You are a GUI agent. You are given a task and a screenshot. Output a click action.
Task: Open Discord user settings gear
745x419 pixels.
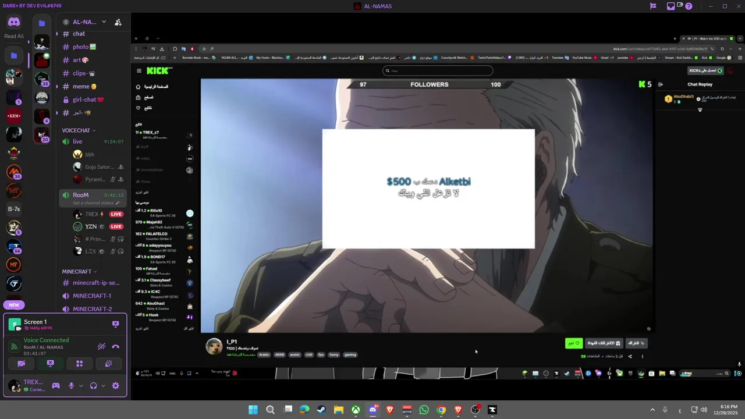[x=115, y=385]
